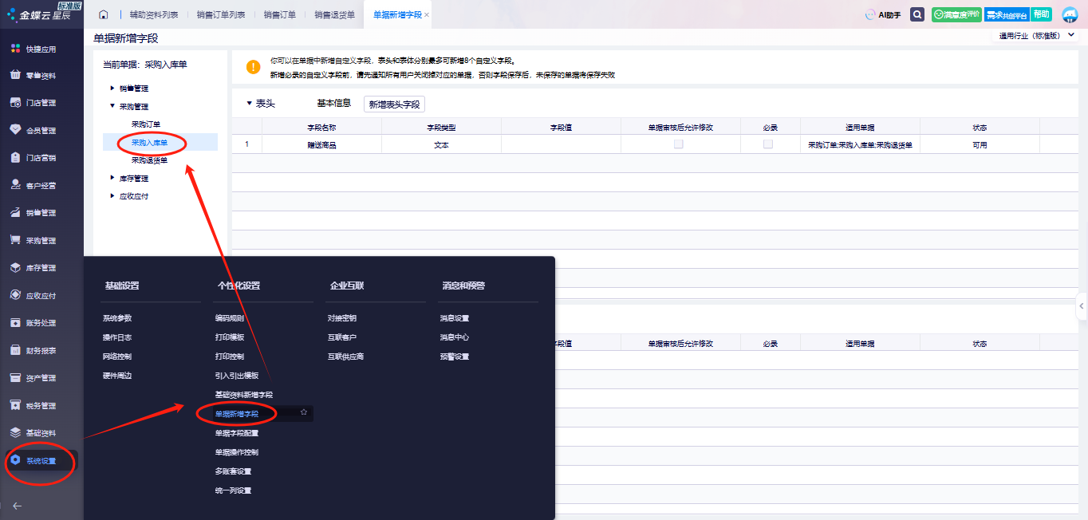Close the 单据新增字段 tab
Image resolution: width=1088 pixels, height=520 pixels.
pos(427,15)
